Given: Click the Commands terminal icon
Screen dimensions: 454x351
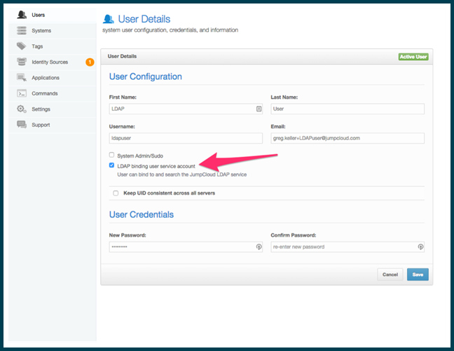Looking at the screenshot, I should [x=22, y=93].
